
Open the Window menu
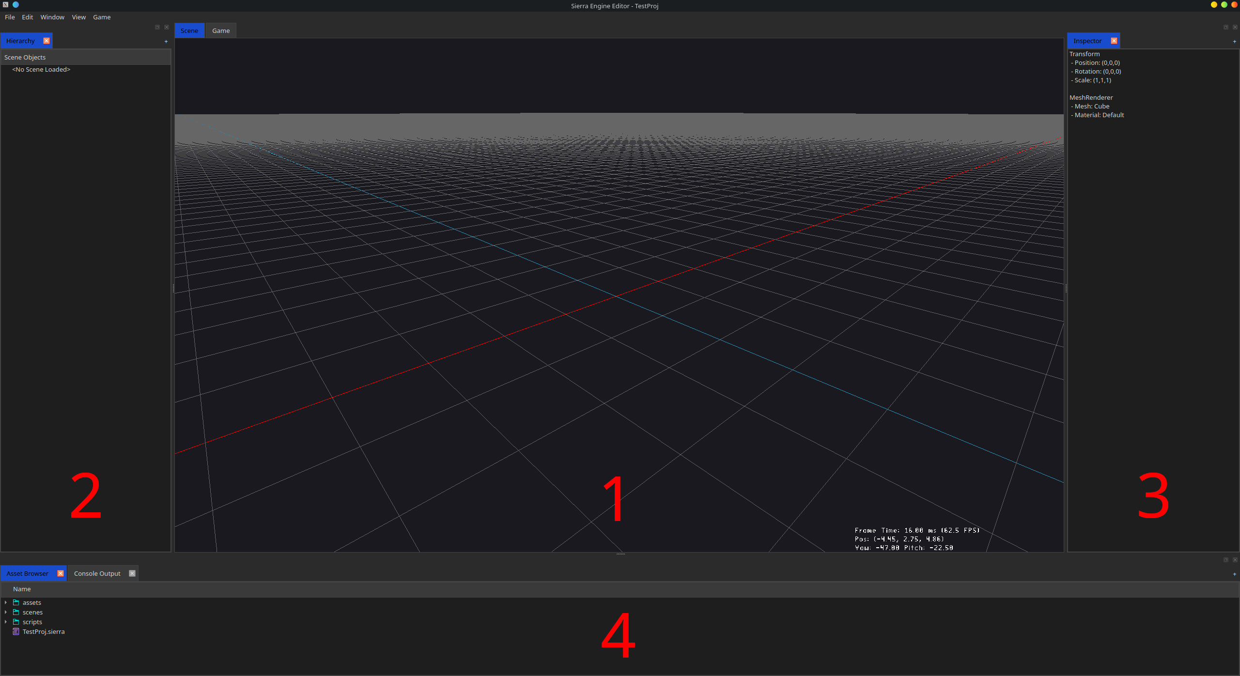tap(52, 17)
